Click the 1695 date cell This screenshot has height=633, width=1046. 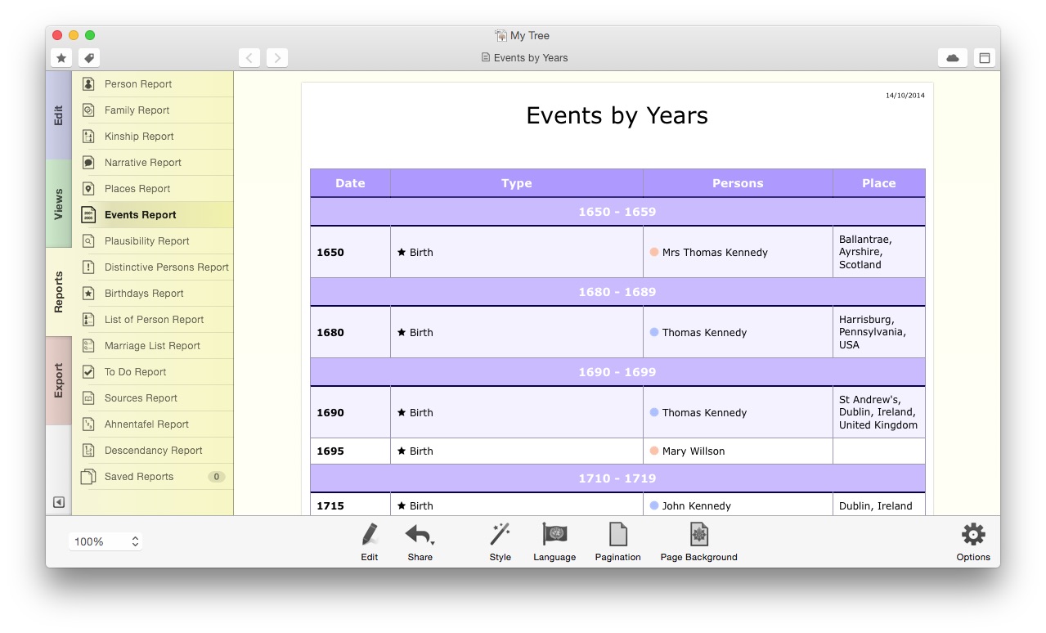pyautogui.click(x=350, y=451)
